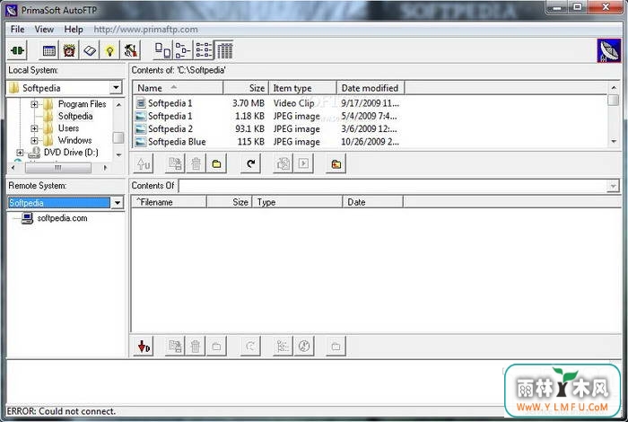Click the remote download red arrow button
Screen dimensions: 628x422
[x=144, y=346]
